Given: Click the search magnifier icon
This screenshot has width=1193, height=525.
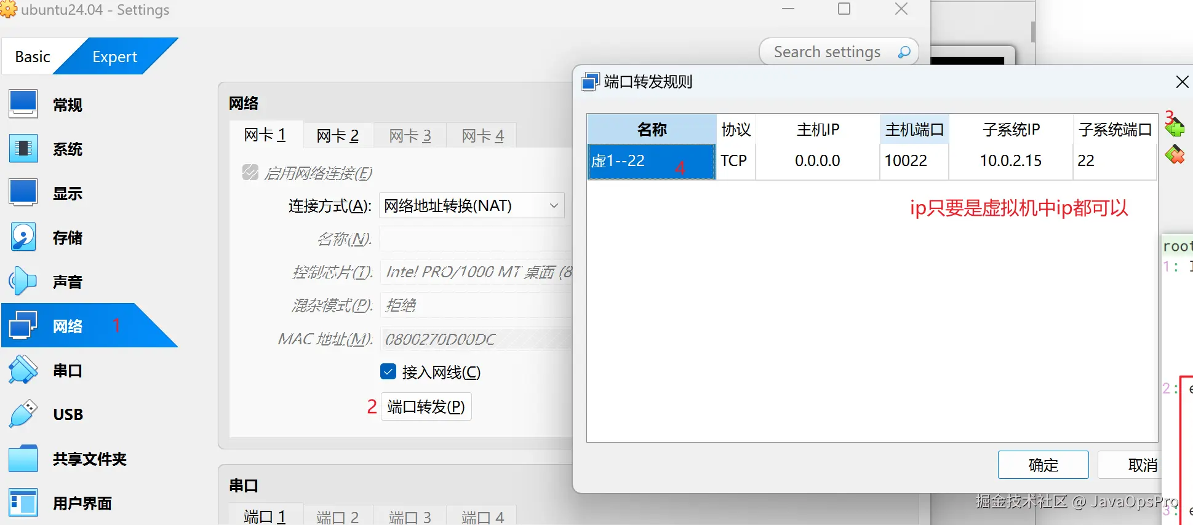Looking at the screenshot, I should coord(904,52).
